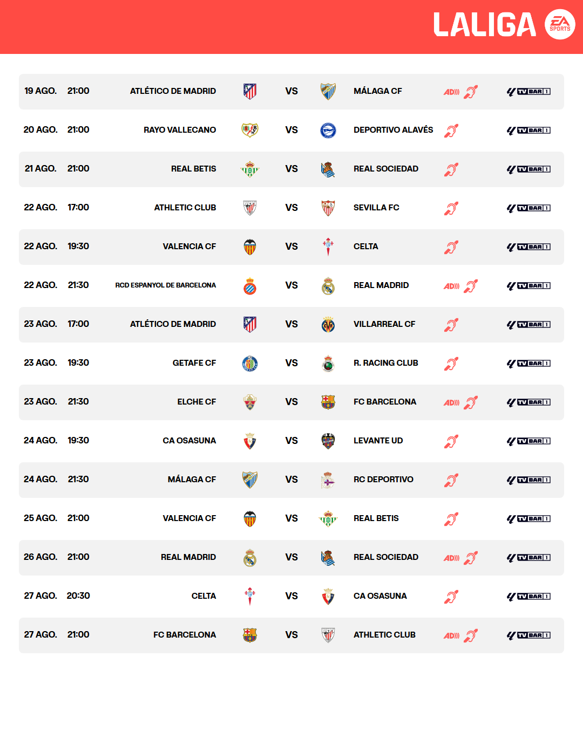Click the Levante UD crest
The image size is (583, 739).
[x=328, y=441]
